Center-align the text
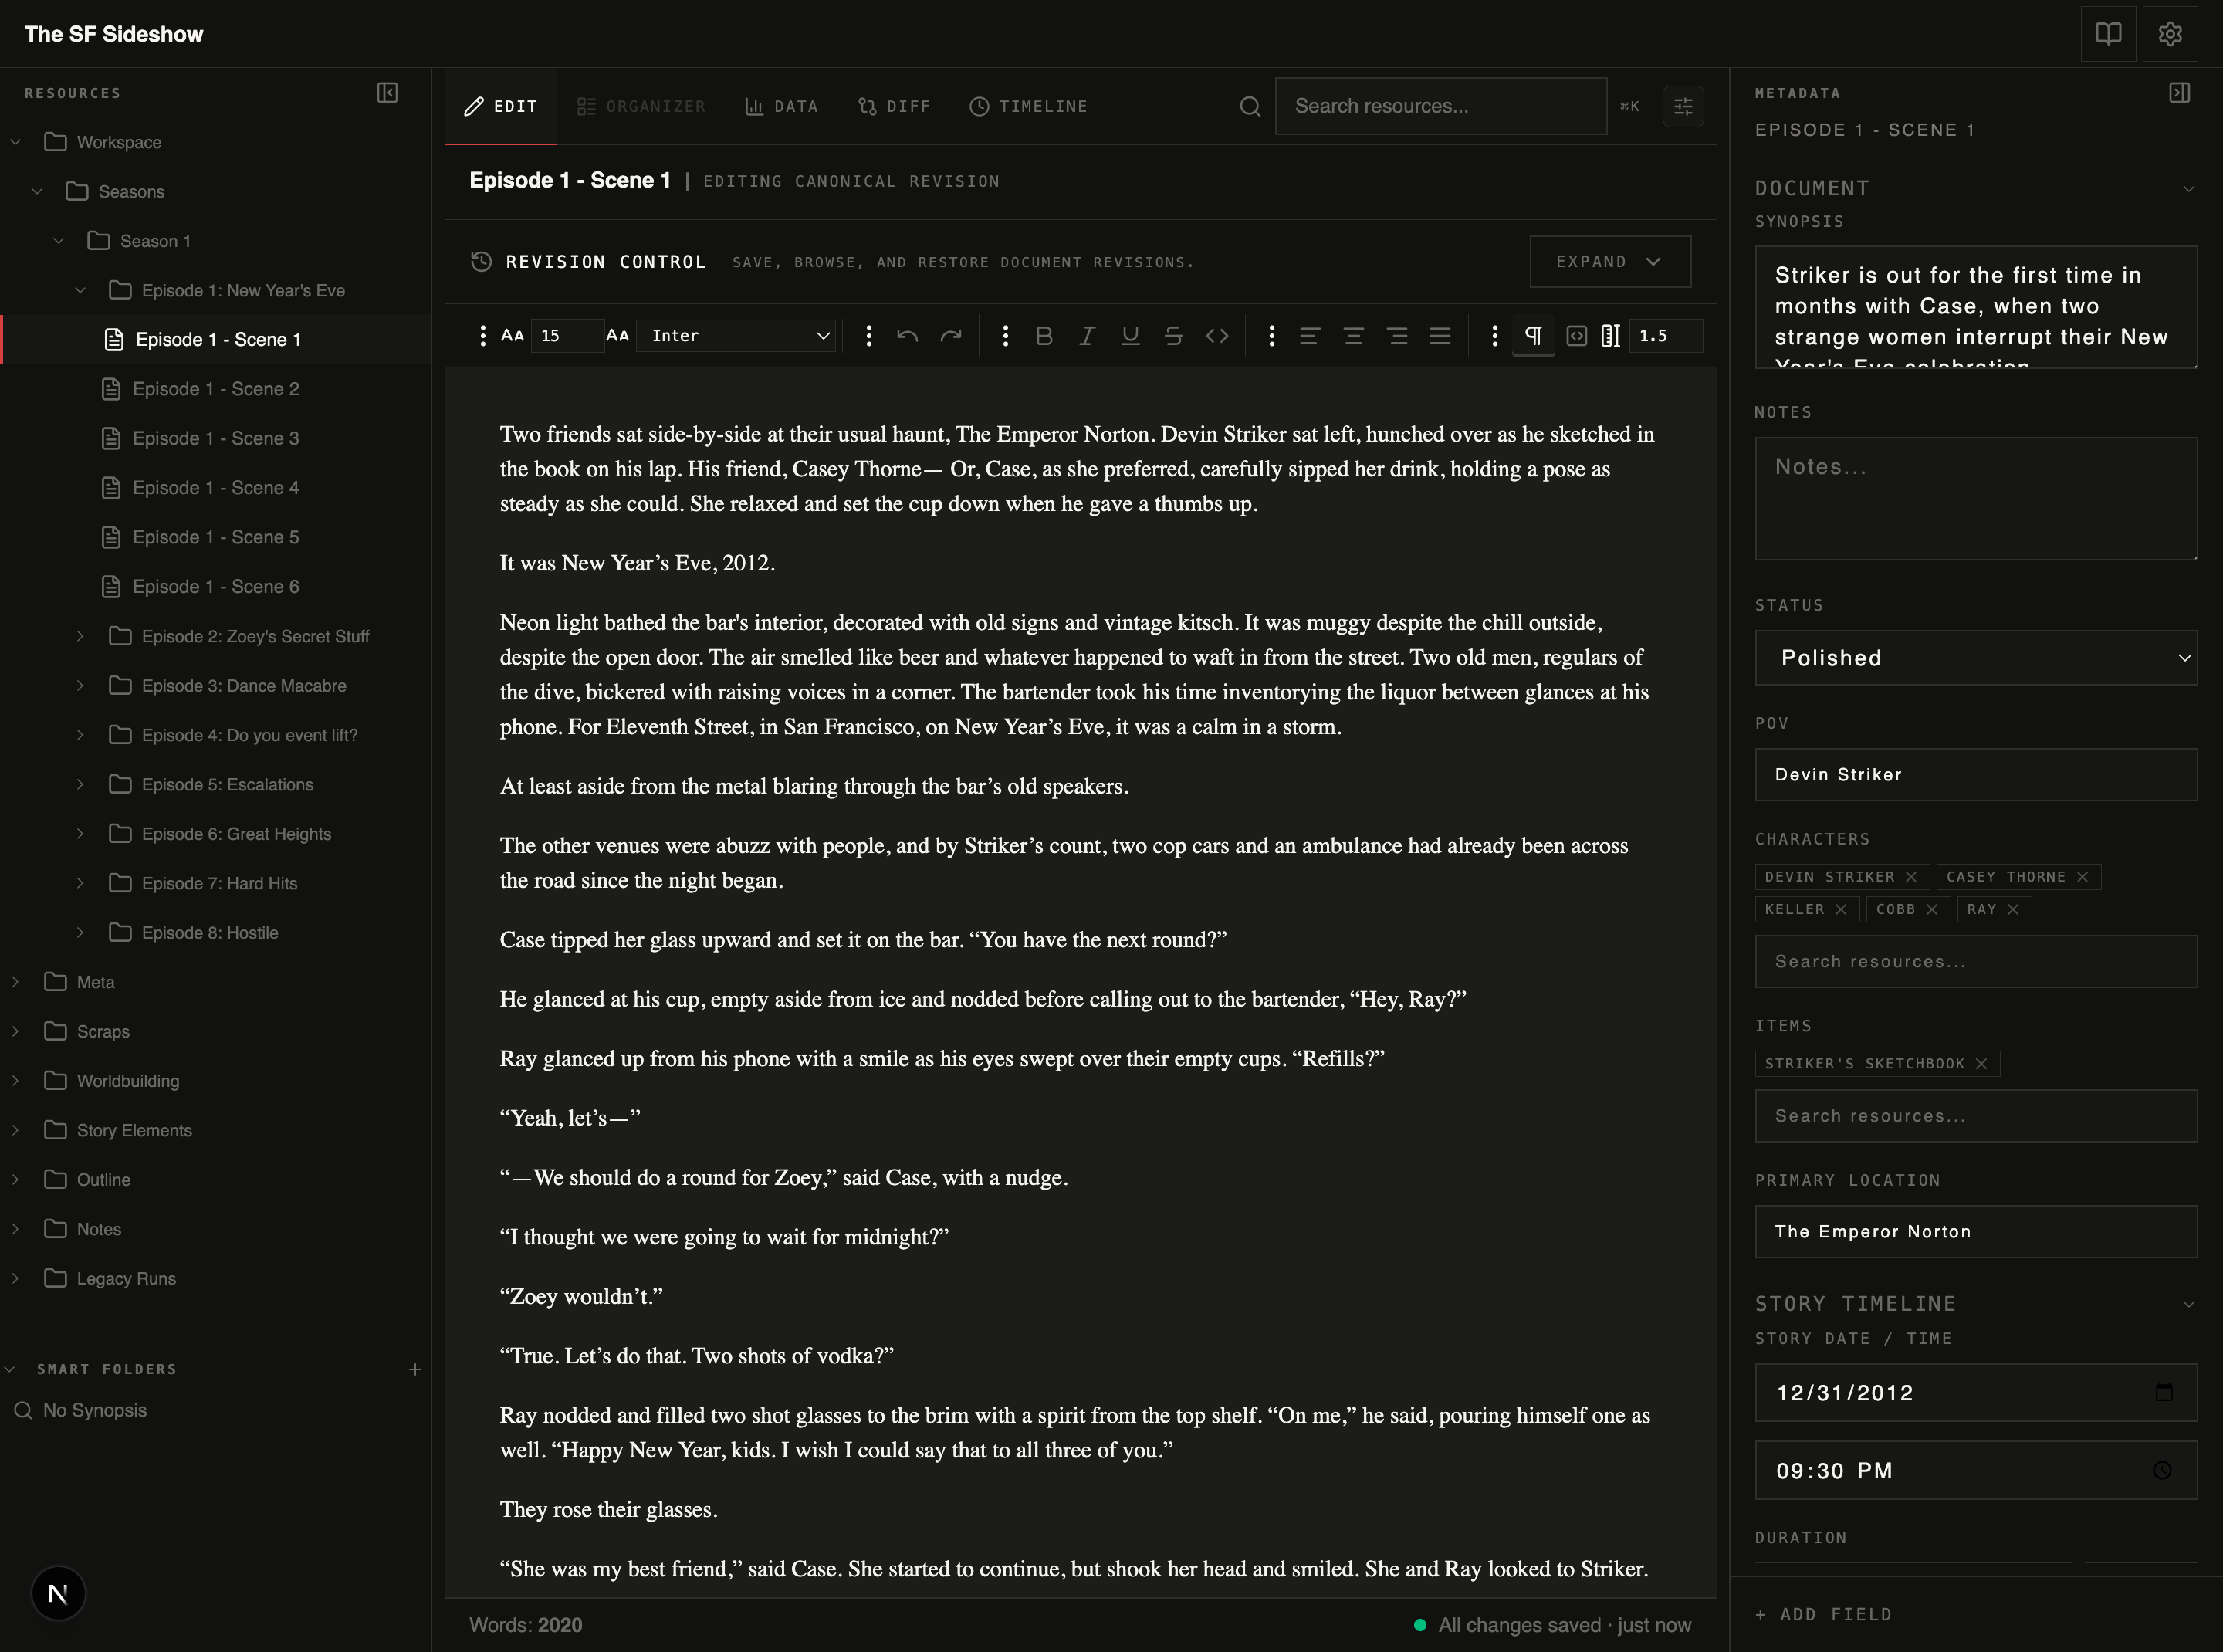This screenshot has height=1652, width=2223. coord(1353,336)
